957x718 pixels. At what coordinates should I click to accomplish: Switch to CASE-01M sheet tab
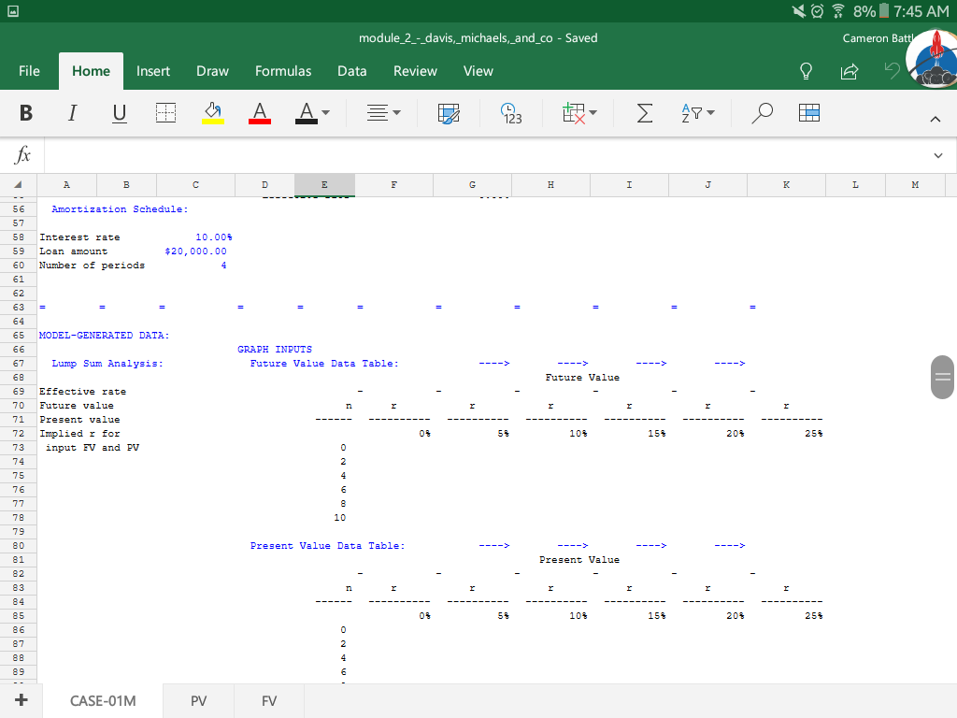coord(103,701)
